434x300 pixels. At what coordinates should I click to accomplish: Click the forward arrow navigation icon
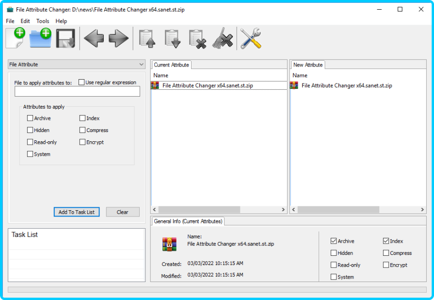[x=118, y=38]
